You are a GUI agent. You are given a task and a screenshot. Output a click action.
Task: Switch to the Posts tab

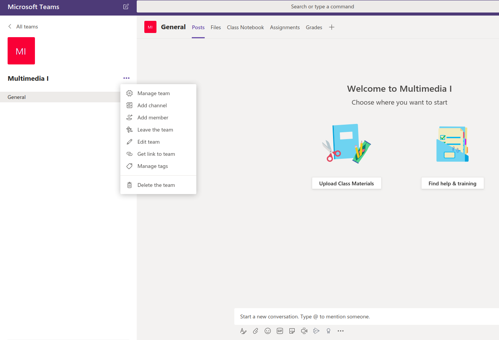click(198, 27)
